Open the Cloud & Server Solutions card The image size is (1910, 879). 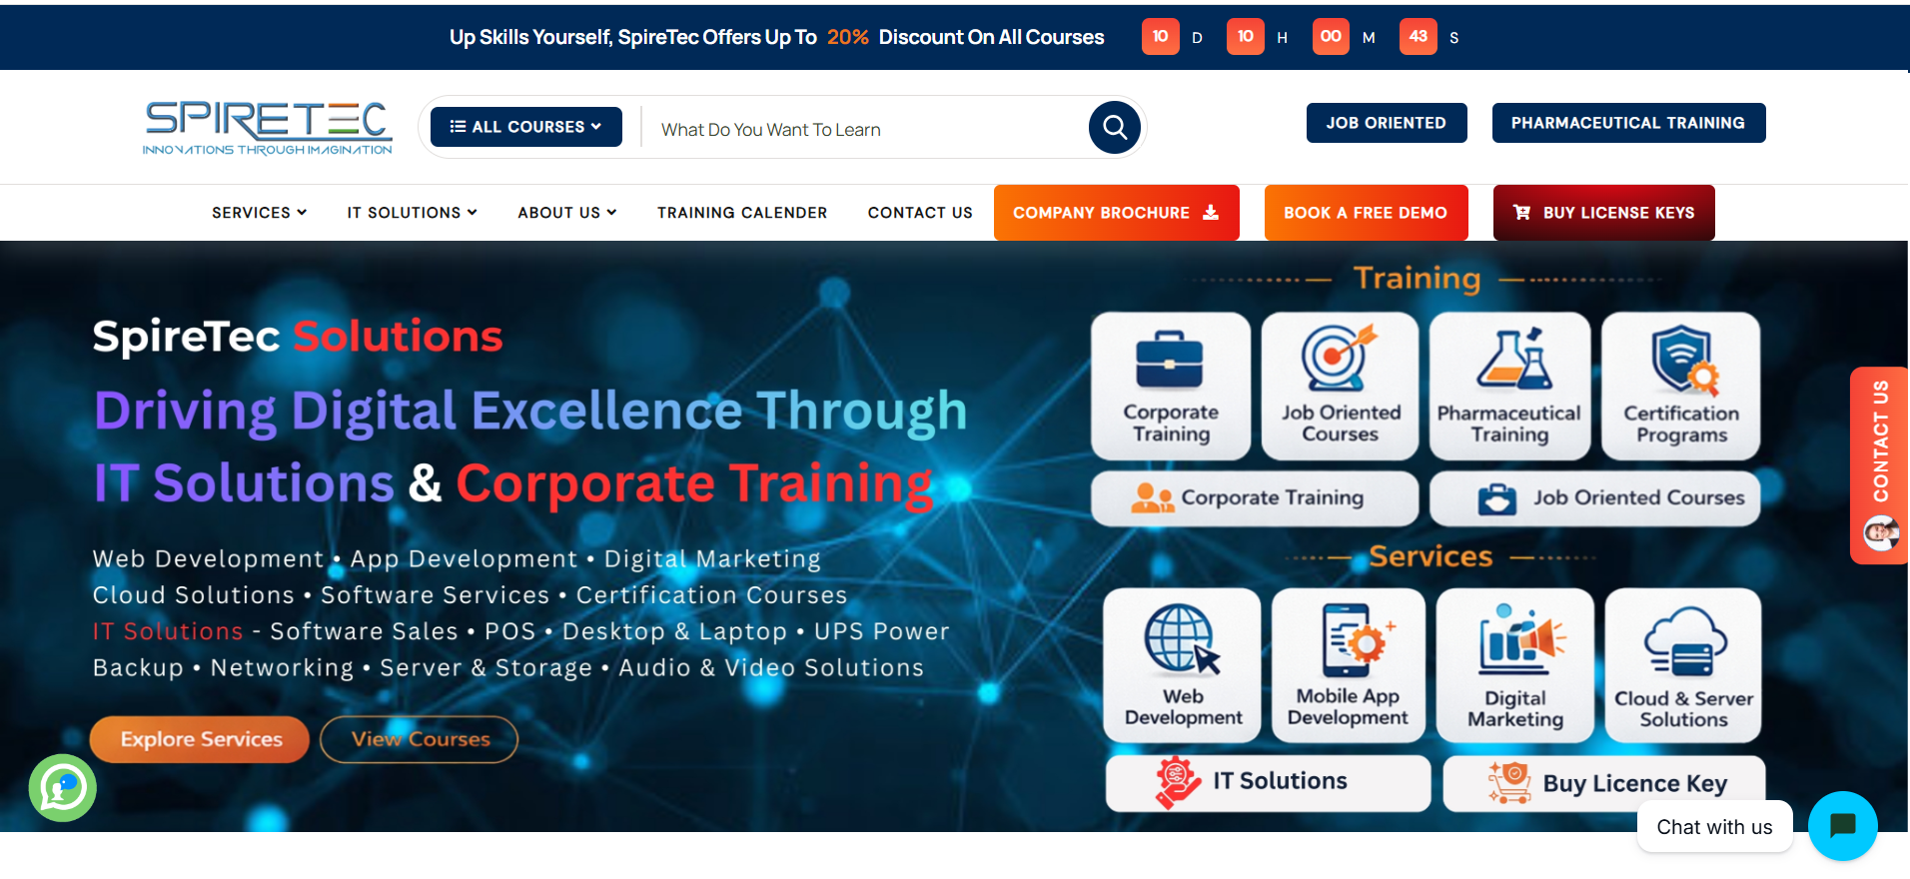1683,665
